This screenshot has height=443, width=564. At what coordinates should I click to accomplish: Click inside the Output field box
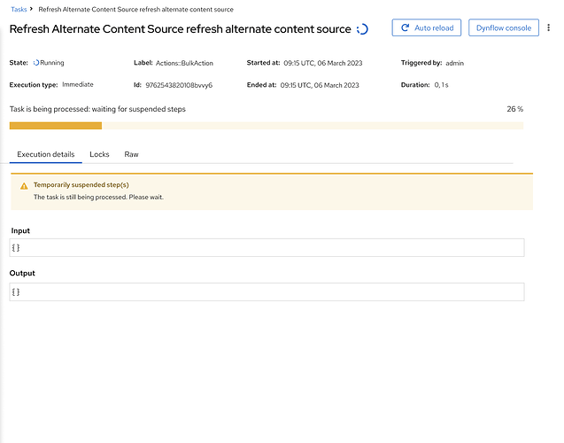(x=266, y=291)
